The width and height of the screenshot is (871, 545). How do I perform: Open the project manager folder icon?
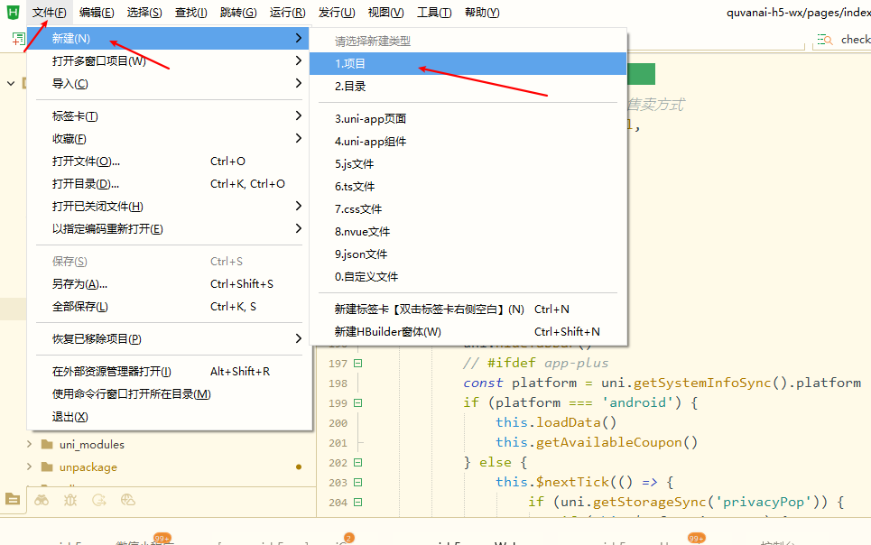[13, 499]
